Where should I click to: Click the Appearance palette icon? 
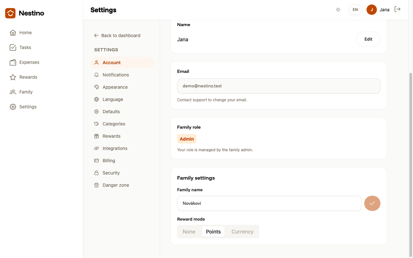coord(96,87)
